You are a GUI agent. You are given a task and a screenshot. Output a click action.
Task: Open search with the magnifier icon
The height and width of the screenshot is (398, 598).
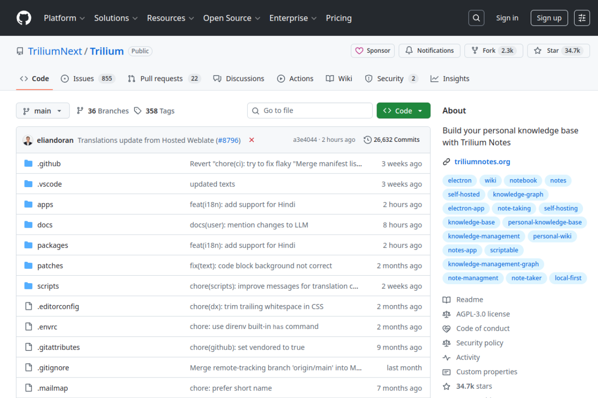click(x=476, y=18)
